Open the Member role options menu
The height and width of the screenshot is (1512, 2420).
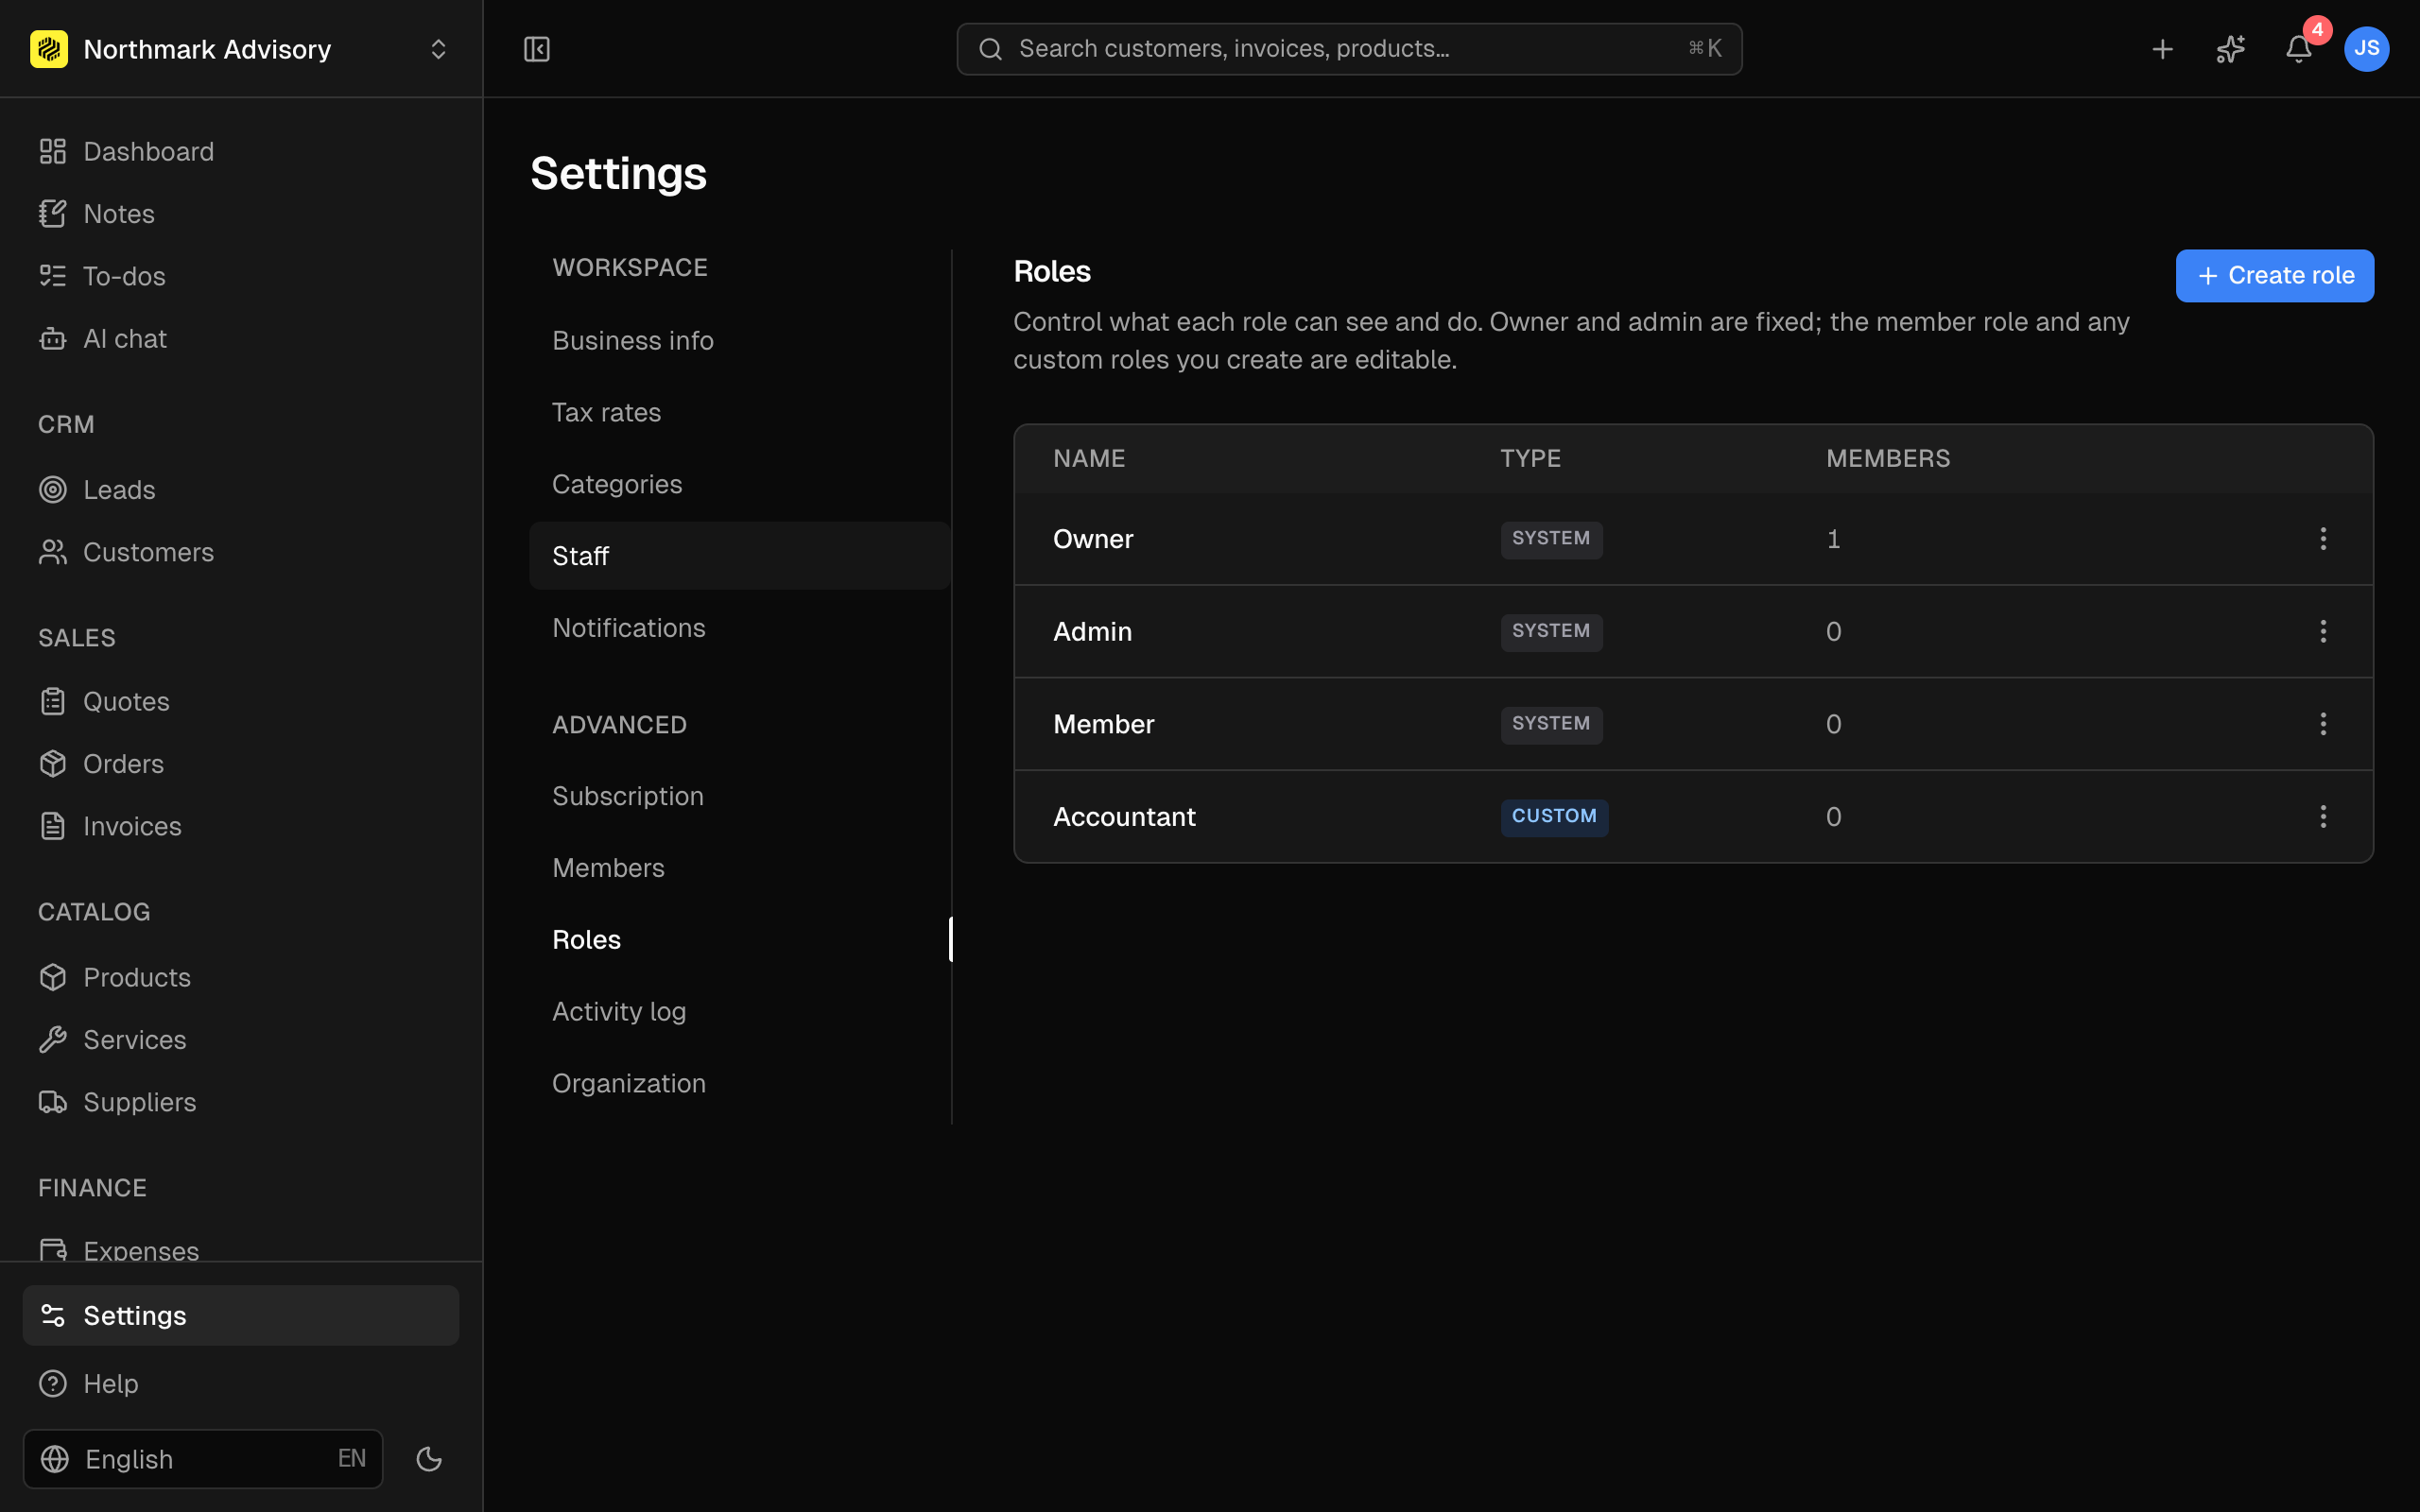[2323, 724]
